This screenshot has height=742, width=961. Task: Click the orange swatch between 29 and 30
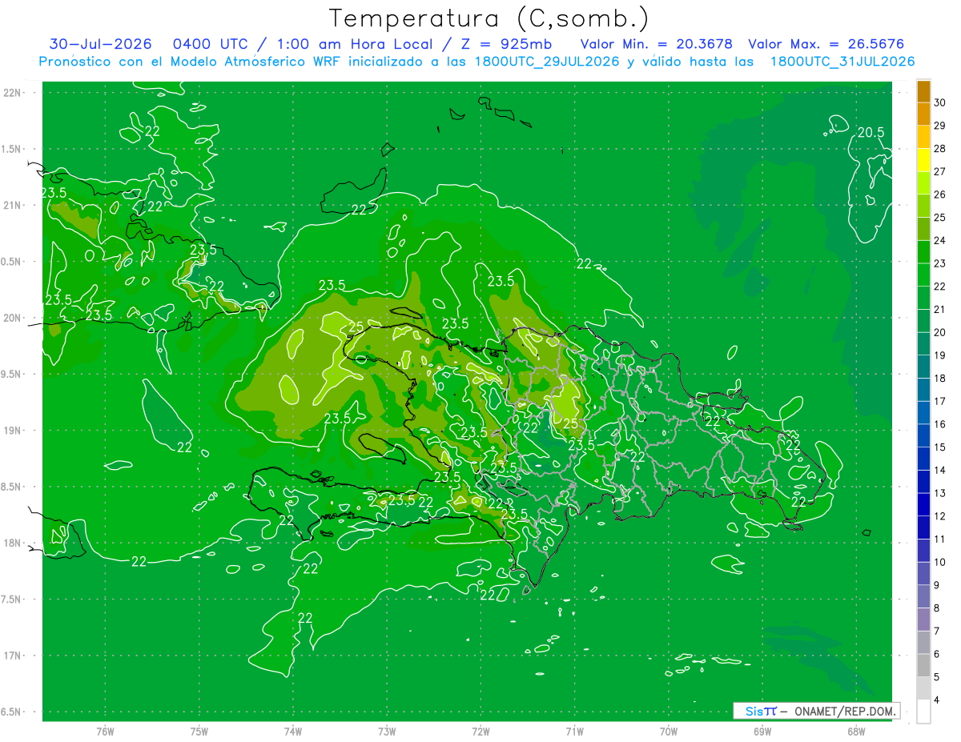[923, 114]
